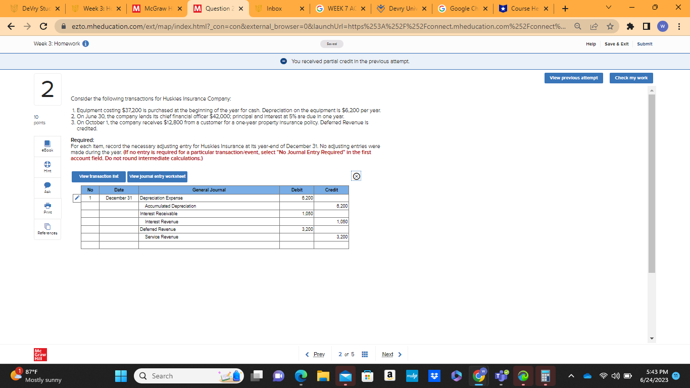Image resolution: width=690 pixels, height=388 pixels.
Task: Open the Dropbox taskbar icon
Action: click(x=434, y=376)
